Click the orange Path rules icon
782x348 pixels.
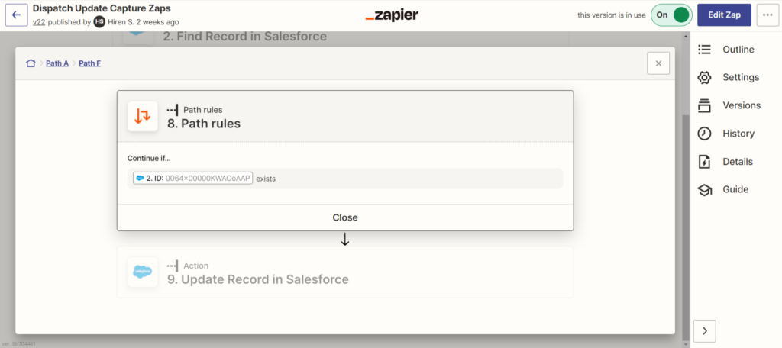tap(143, 116)
